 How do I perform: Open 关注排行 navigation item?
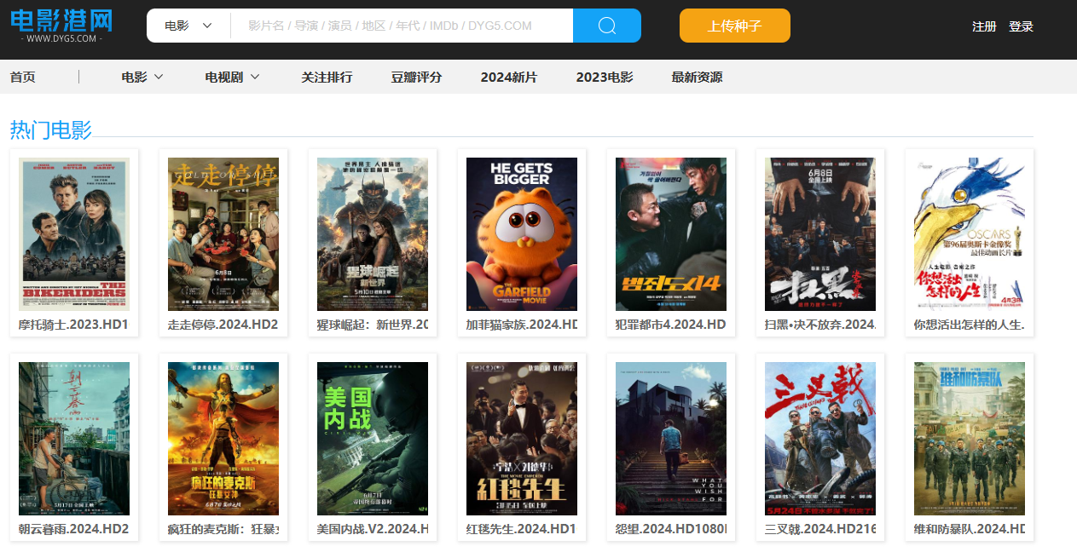[x=327, y=78]
